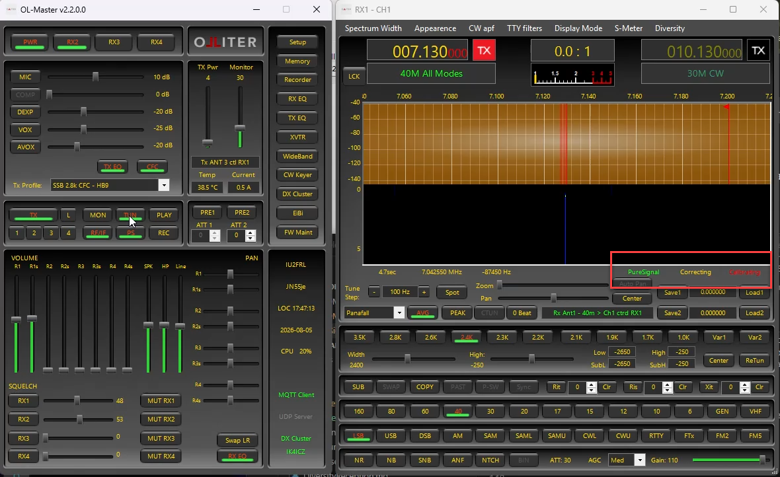Viewport: 780px width, 477px height.
Task: Open the RX EQ settings in the side panel
Action: coord(297,99)
